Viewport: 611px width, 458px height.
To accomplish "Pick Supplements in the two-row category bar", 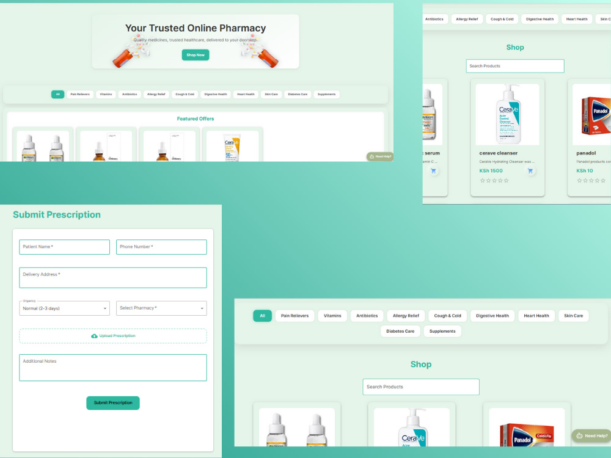I will 442,332.
